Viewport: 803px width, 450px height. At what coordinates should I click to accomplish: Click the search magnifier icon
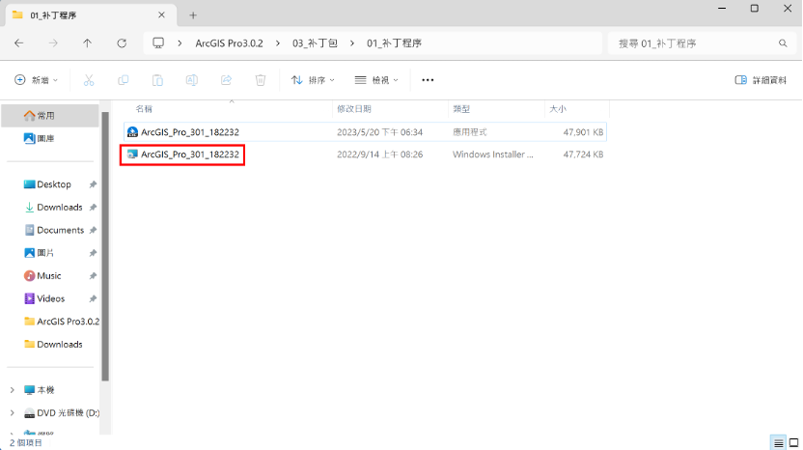[783, 43]
